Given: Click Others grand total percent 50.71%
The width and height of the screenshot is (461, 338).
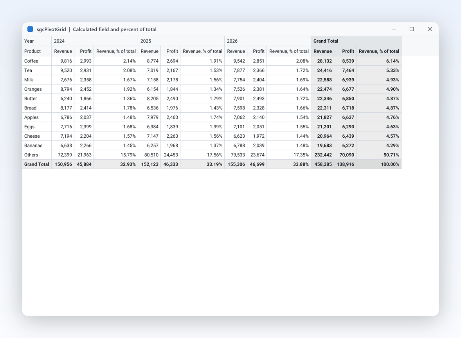Looking at the screenshot, I should pyautogui.click(x=379, y=155).
